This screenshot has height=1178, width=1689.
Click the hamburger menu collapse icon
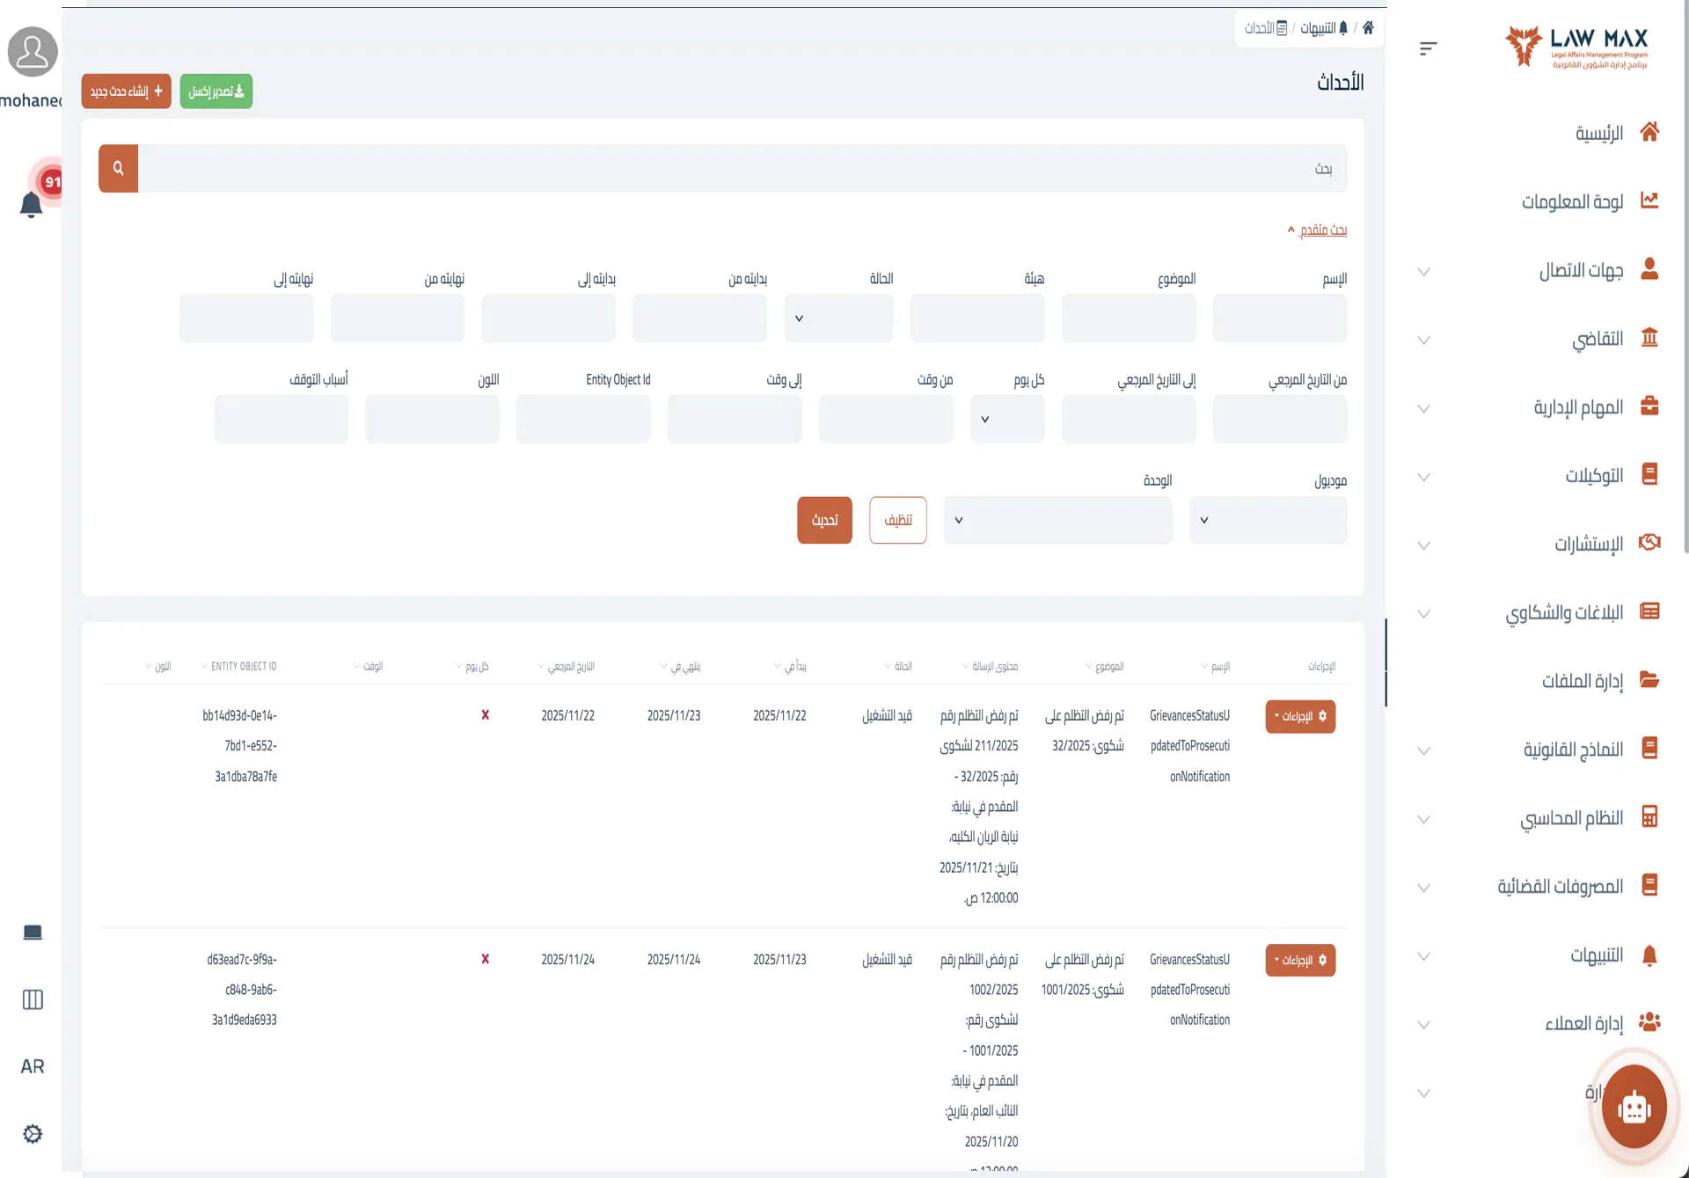coord(1428,48)
